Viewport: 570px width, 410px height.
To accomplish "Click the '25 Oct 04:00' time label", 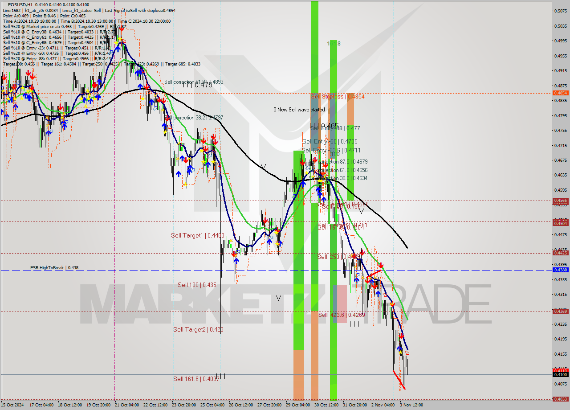I will click(212, 405).
